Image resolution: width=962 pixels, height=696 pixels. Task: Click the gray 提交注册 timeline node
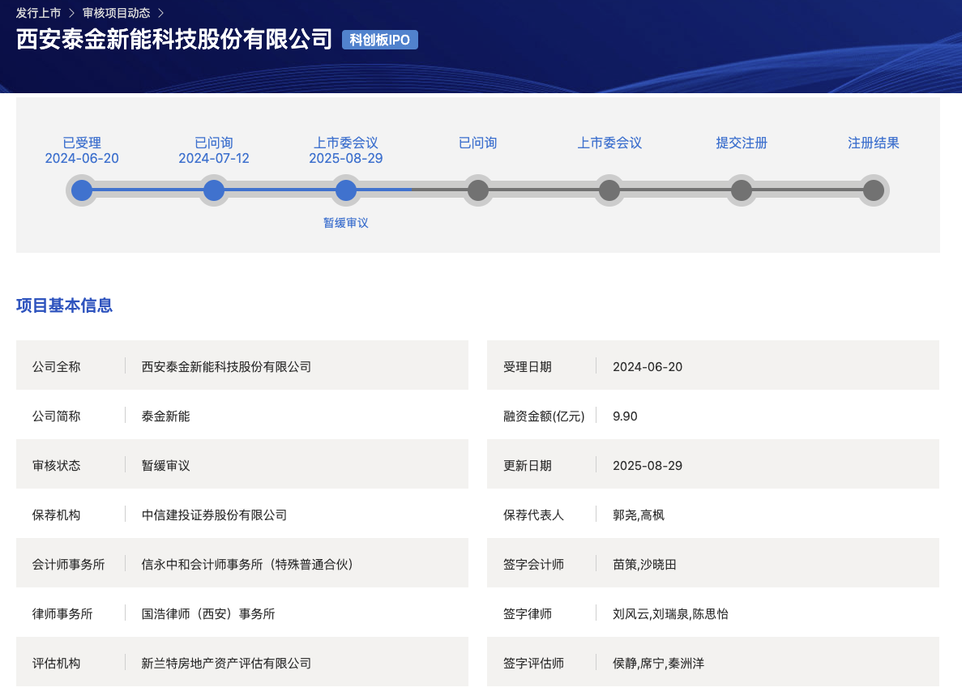[742, 190]
